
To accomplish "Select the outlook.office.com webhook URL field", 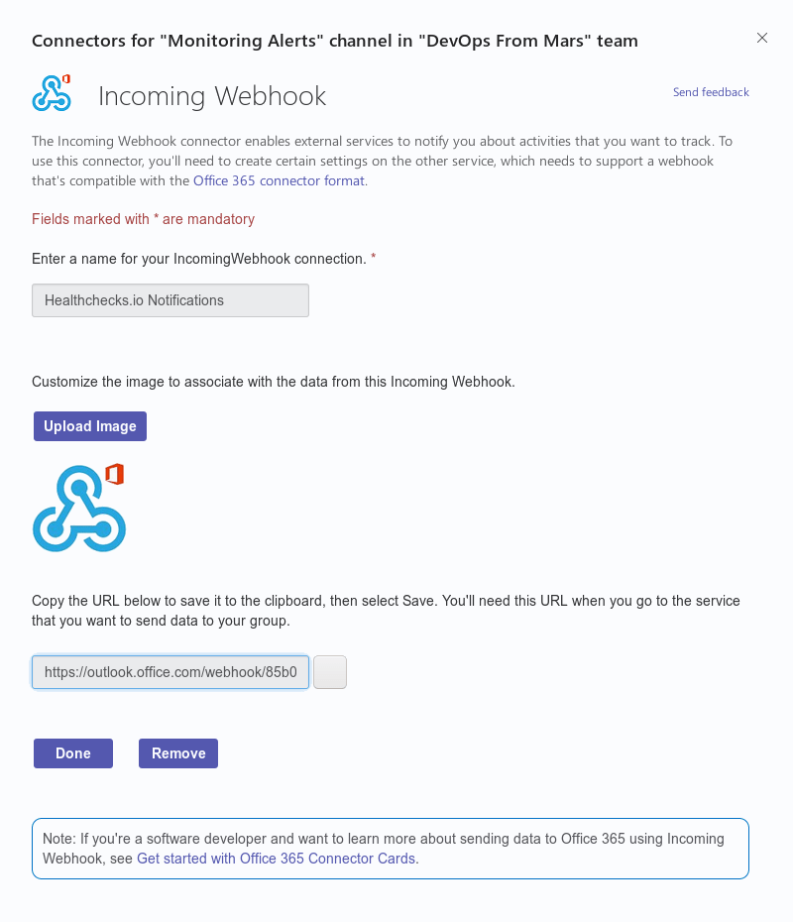I will click(x=170, y=672).
